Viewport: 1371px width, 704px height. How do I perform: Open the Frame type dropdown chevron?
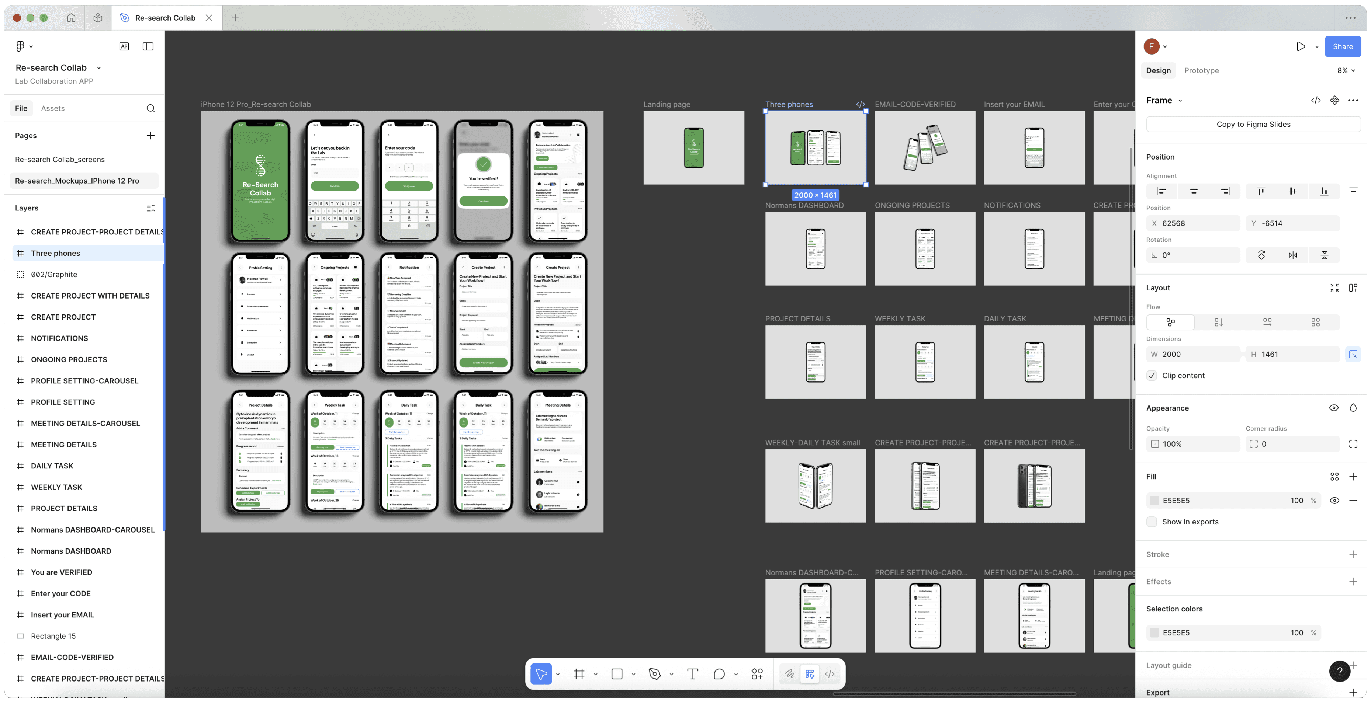(x=1180, y=101)
